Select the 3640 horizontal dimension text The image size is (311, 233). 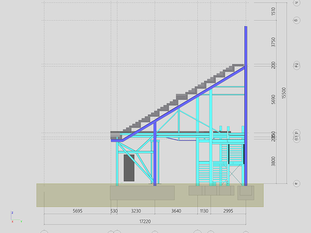[176, 211]
